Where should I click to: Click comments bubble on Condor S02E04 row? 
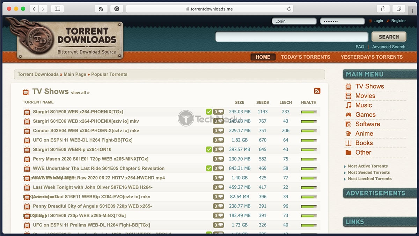(218, 131)
